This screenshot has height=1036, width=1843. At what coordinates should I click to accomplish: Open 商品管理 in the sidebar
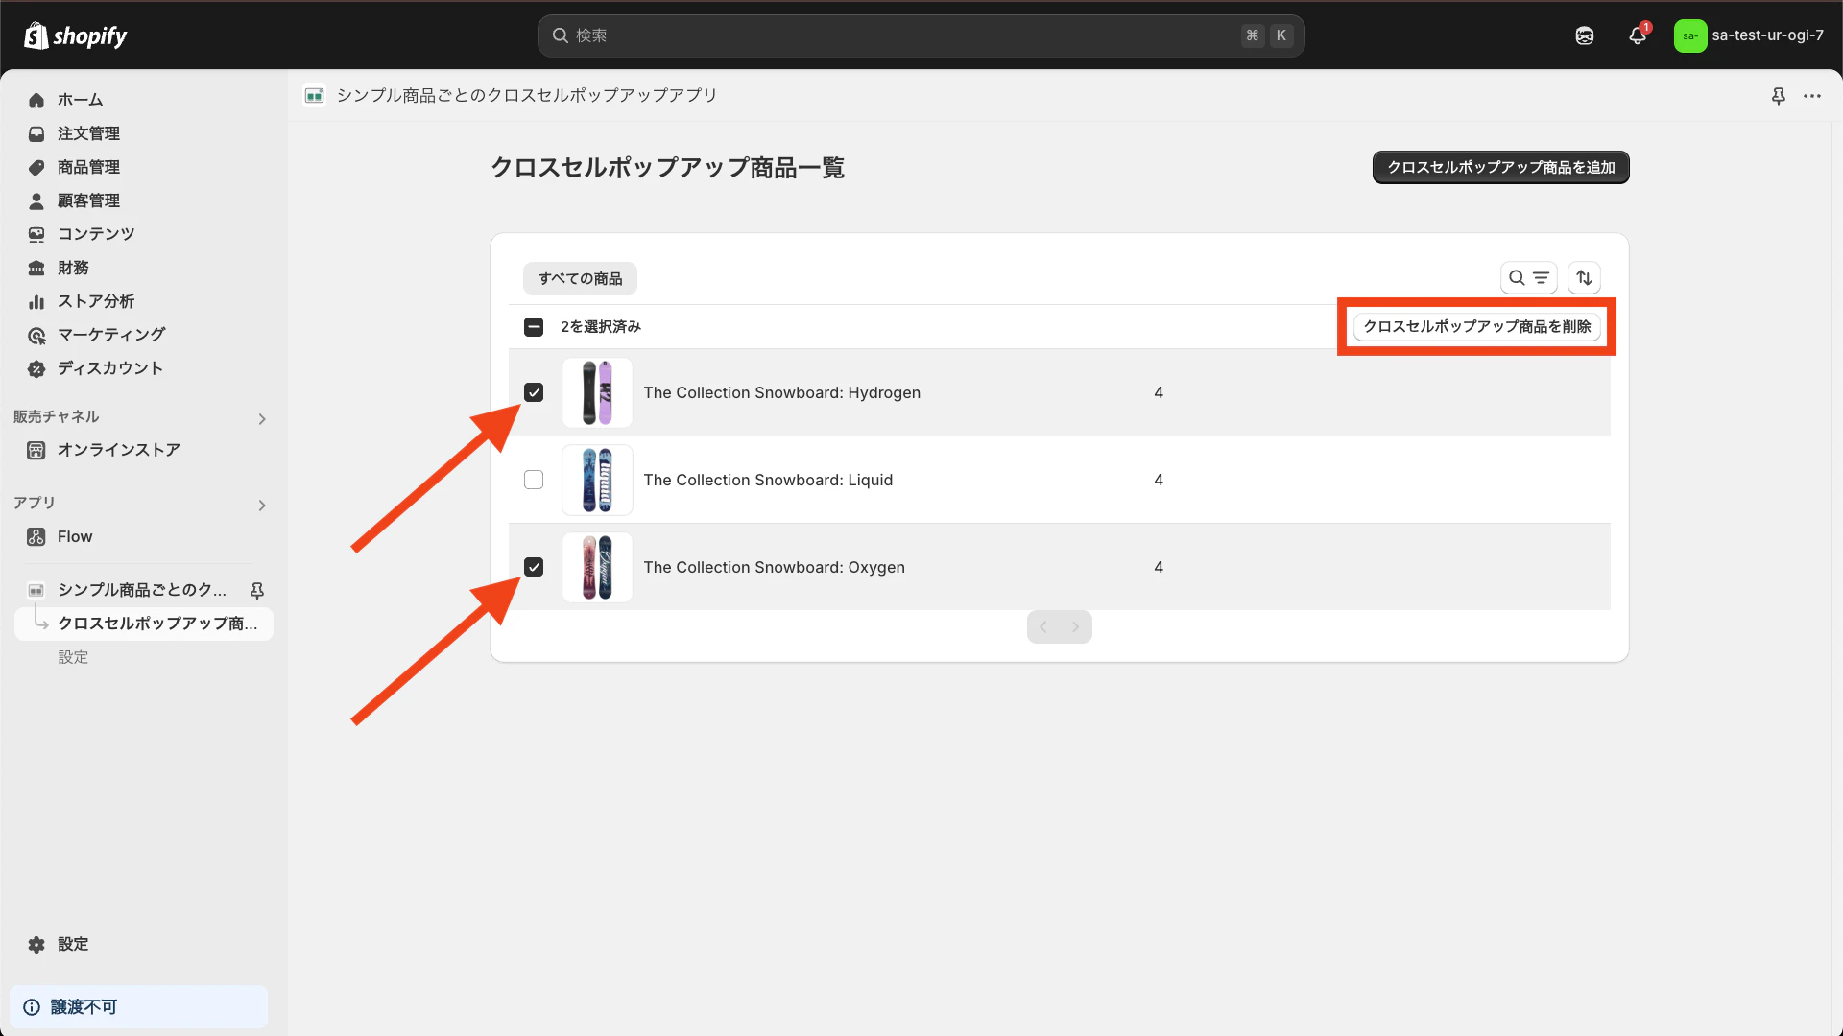coord(88,167)
